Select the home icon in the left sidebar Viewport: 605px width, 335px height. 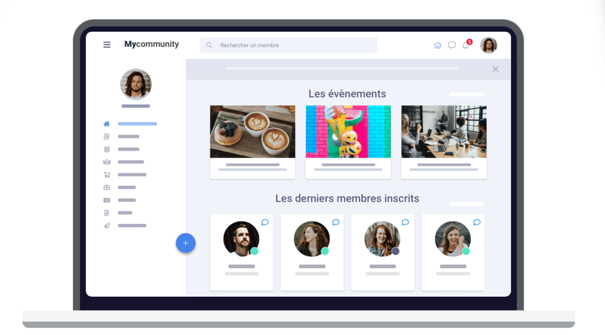pos(106,124)
